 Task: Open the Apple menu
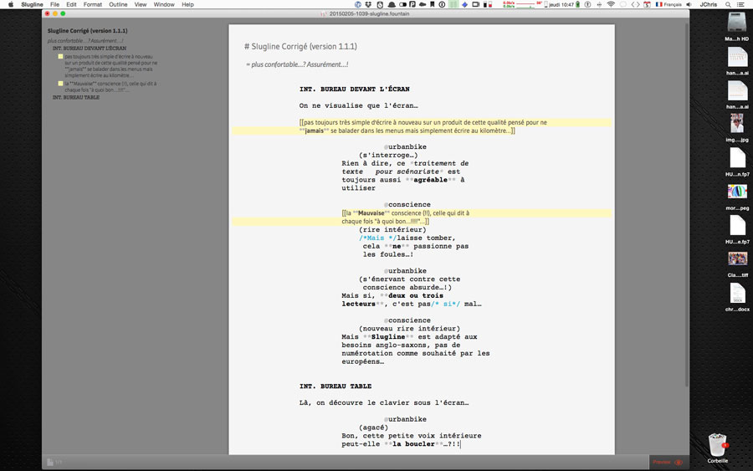[x=11, y=4]
